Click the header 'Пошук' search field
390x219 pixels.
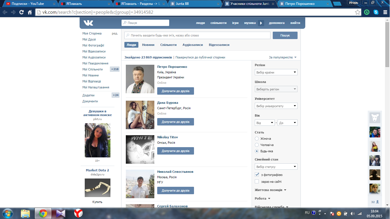point(145,23)
